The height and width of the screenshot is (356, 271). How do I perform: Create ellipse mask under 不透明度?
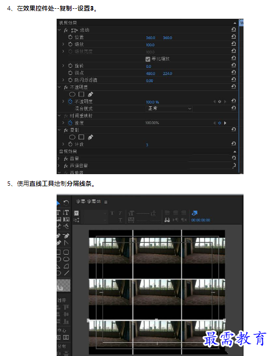click(x=72, y=94)
